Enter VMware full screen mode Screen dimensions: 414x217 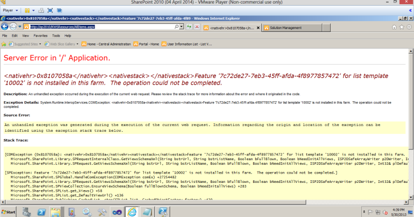pyautogui.click(x=50, y=10)
